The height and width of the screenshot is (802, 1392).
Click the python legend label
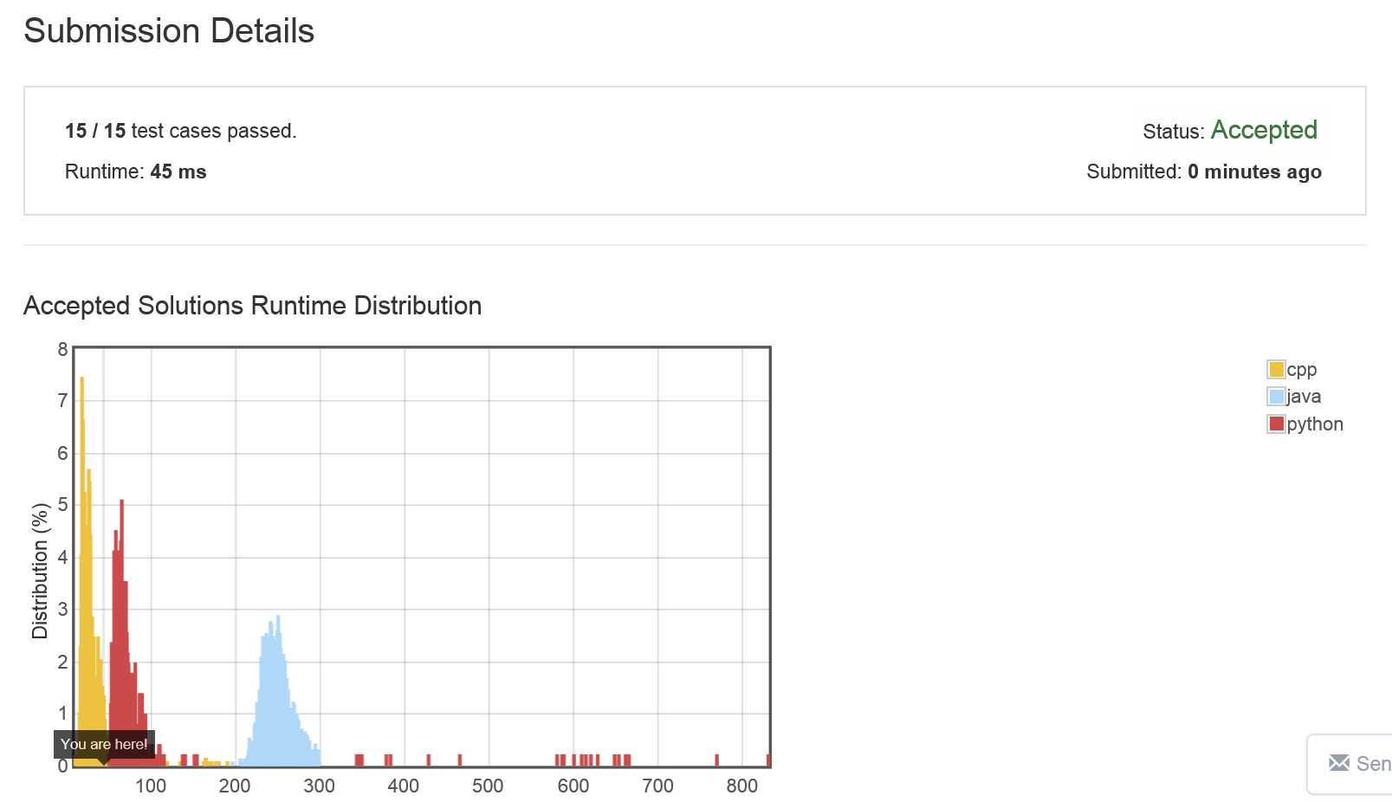(1315, 424)
